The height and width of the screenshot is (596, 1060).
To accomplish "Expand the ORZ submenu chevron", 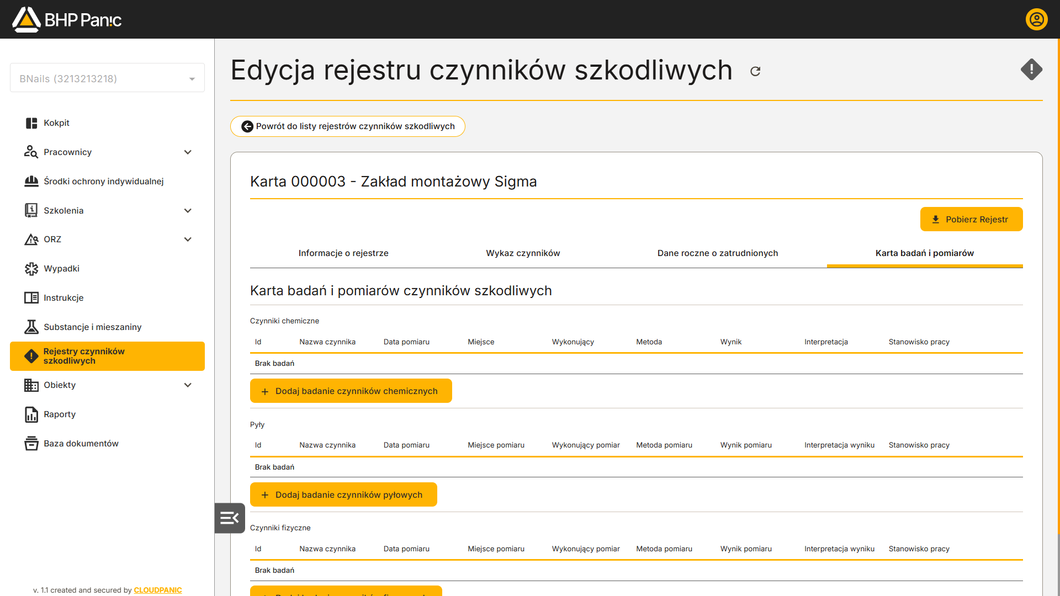I will [x=188, y=240].
